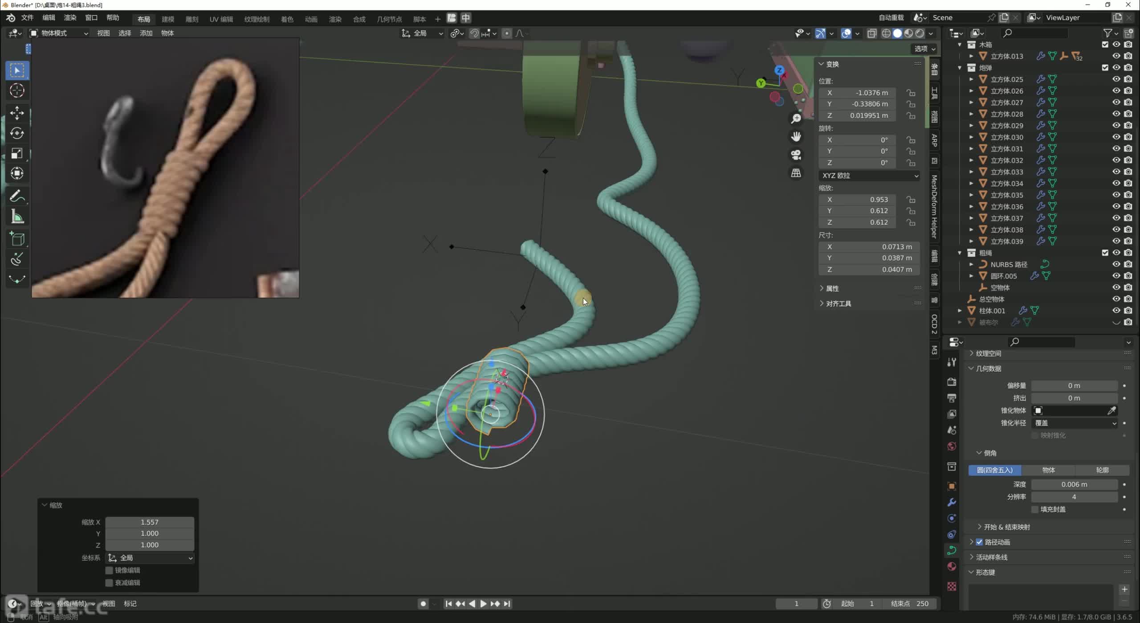This screenshot has width=1140, height=623.
Task: Select the Scale tool
Action: coord(17,153)
